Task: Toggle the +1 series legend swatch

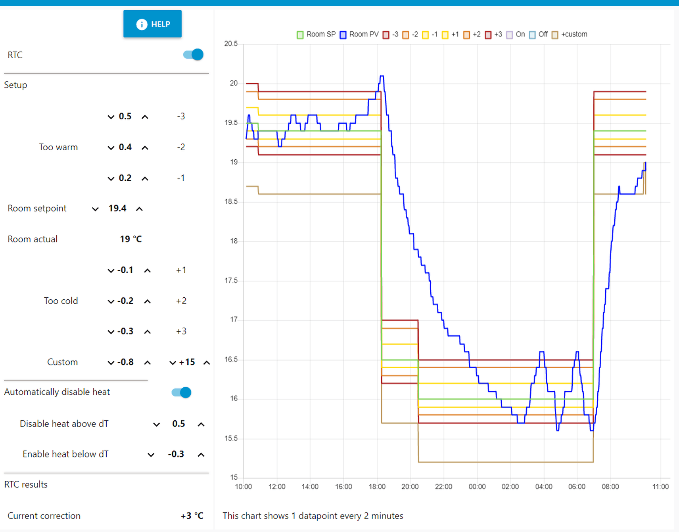Action: point(445,35)
